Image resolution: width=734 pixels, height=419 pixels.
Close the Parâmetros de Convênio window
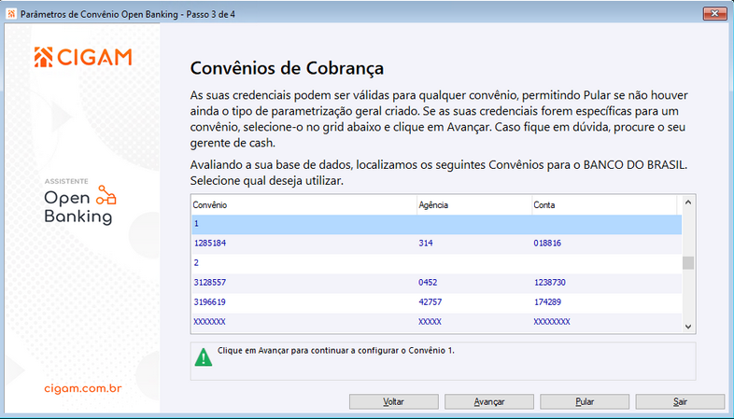click(714, 14)
